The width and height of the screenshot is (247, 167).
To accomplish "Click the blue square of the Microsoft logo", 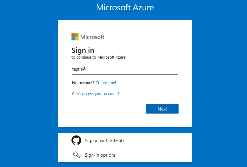I will pyautogui.click(x=73, y=39).
